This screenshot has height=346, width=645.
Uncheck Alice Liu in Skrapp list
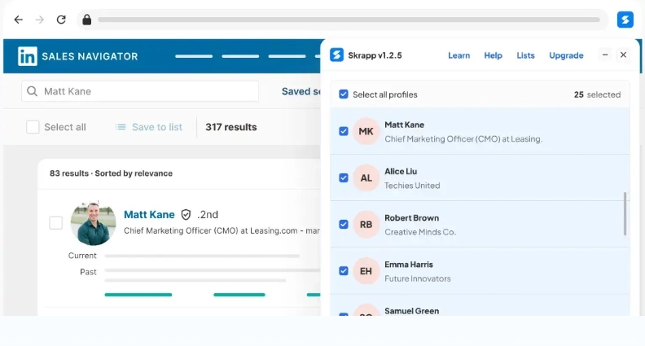(x=344, y=177)
